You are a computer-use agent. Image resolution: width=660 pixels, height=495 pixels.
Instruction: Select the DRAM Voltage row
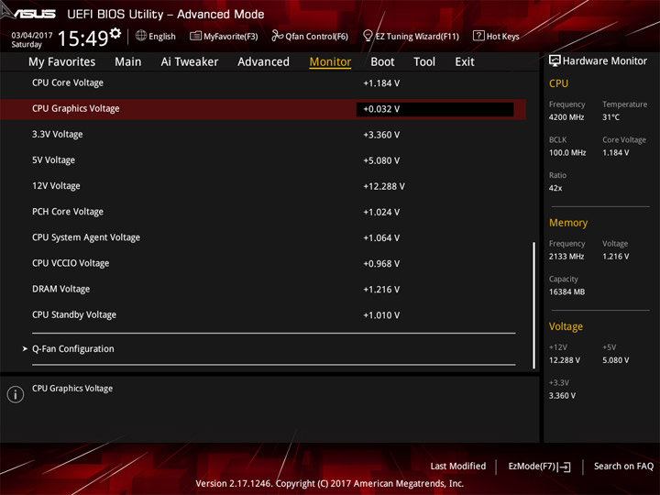(x=263, y=289)
